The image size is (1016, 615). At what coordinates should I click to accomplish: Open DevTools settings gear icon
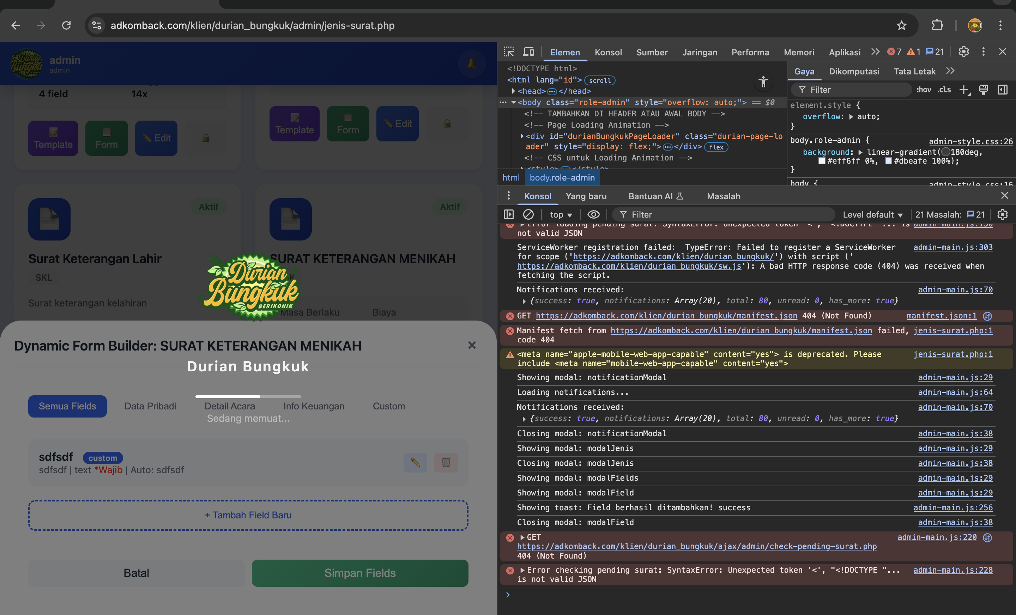coord(963,52)
